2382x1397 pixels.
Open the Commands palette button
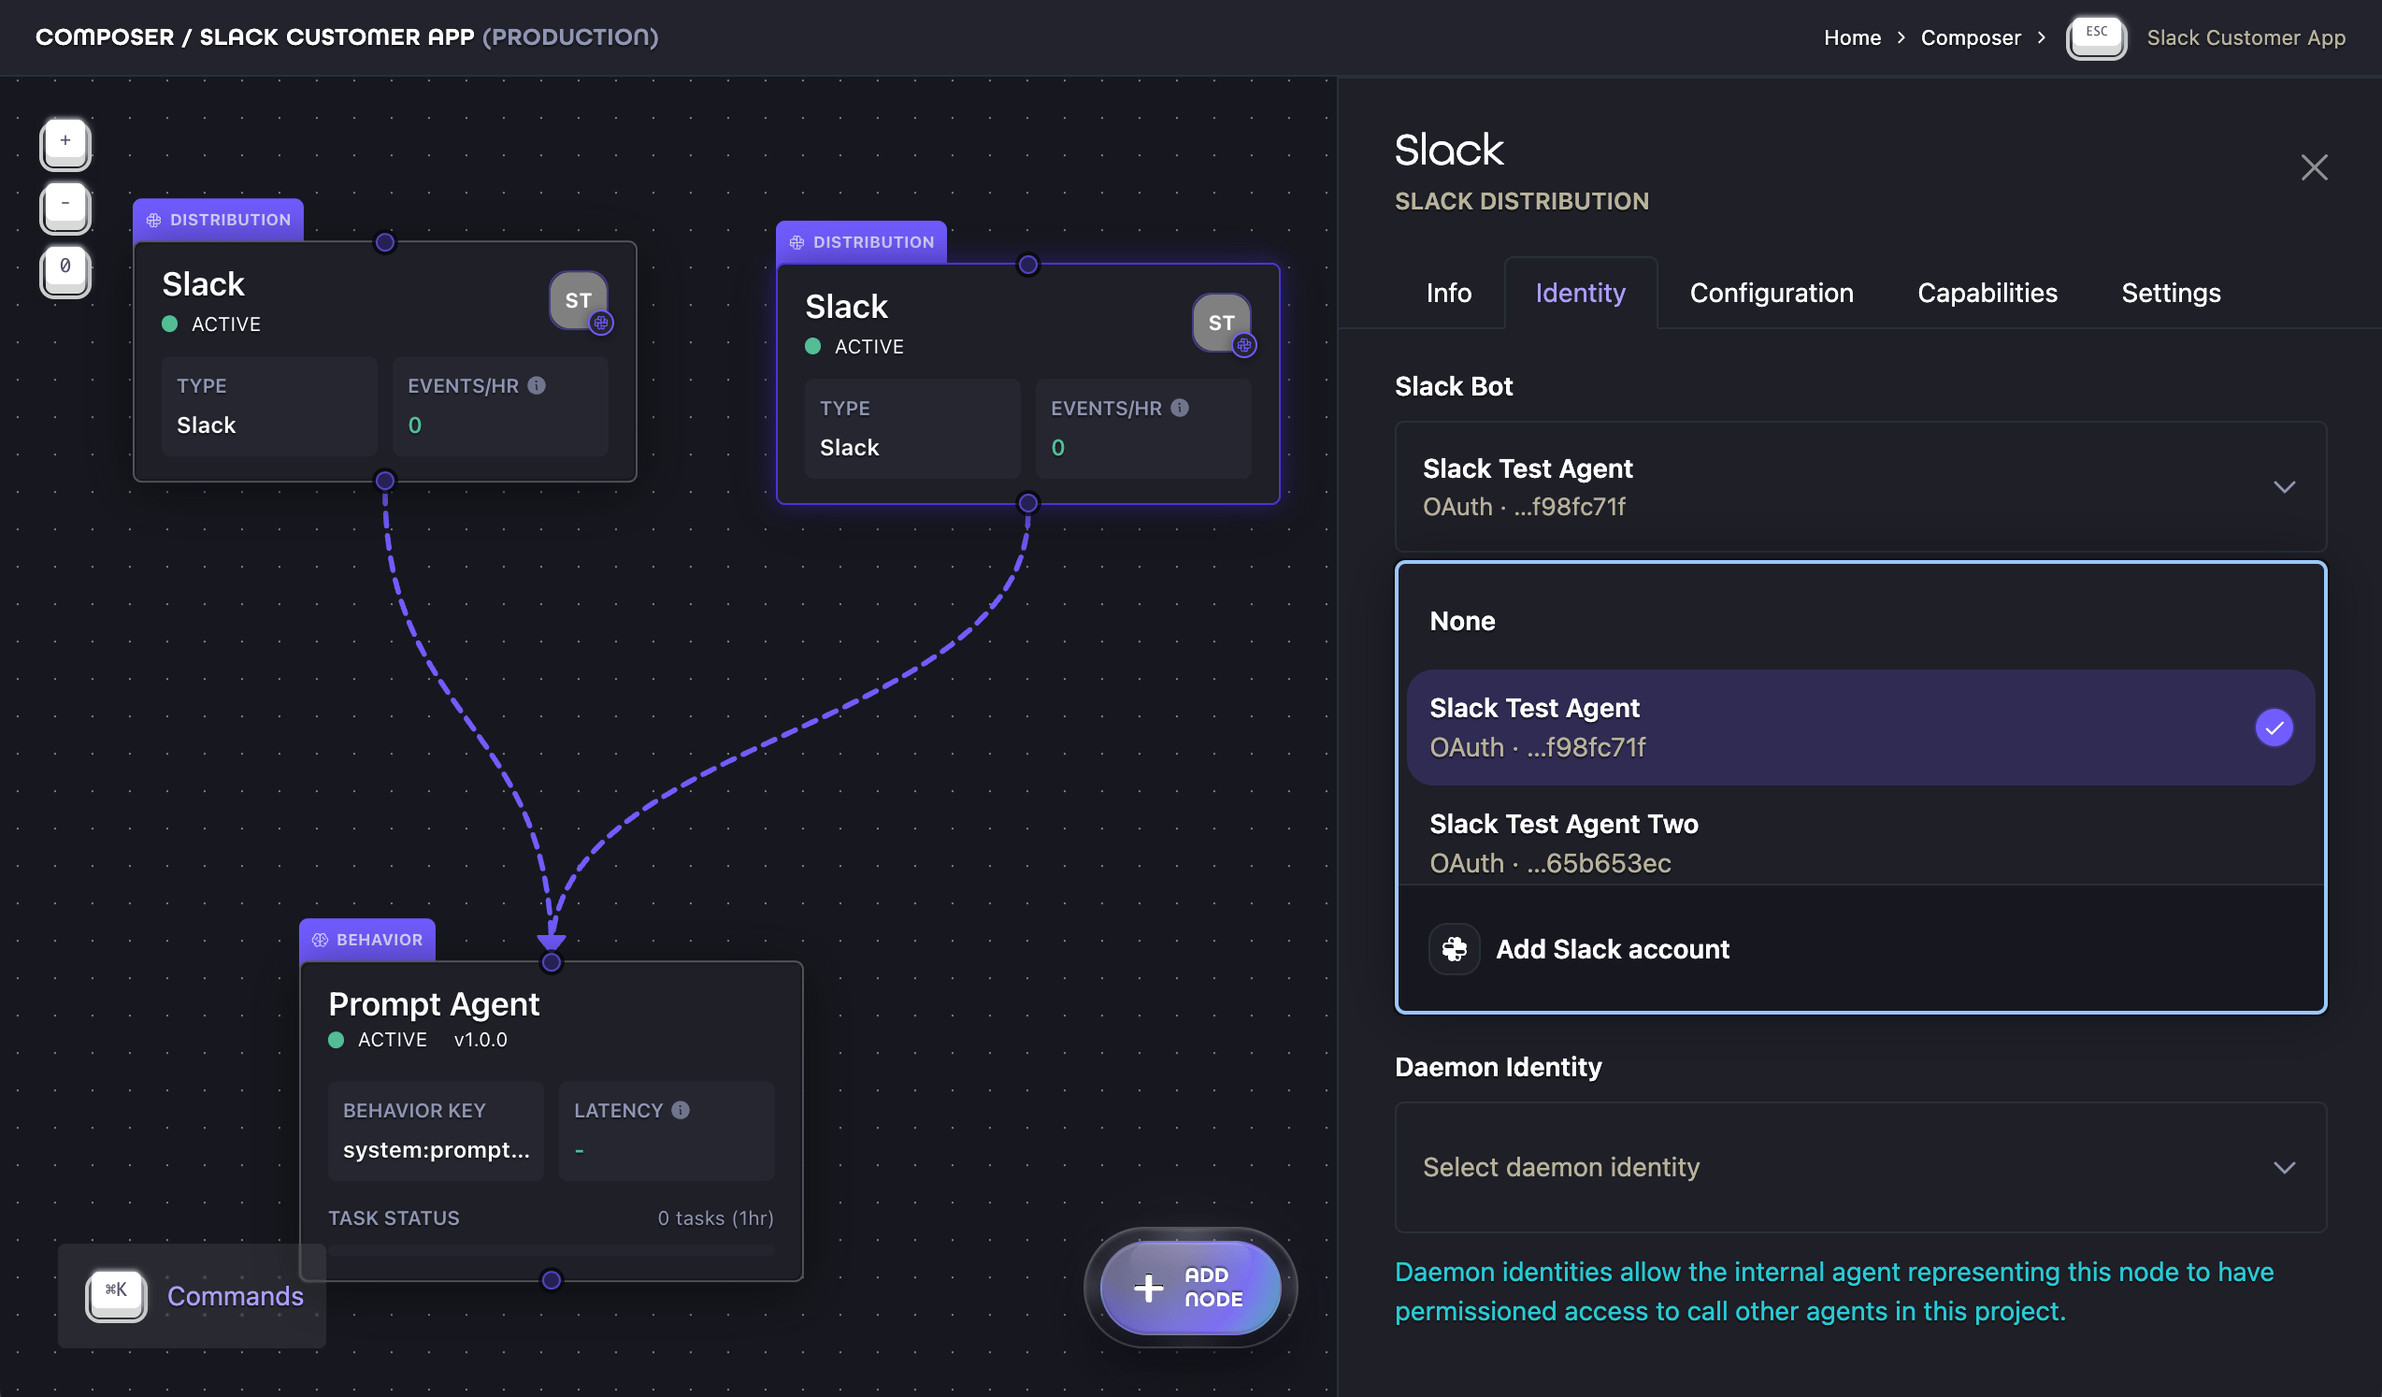coord(193,1295)
